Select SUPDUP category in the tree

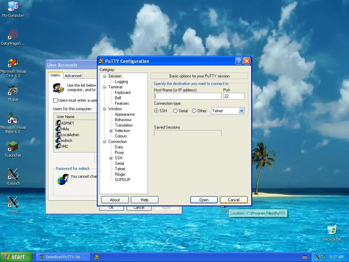point(122,179)
